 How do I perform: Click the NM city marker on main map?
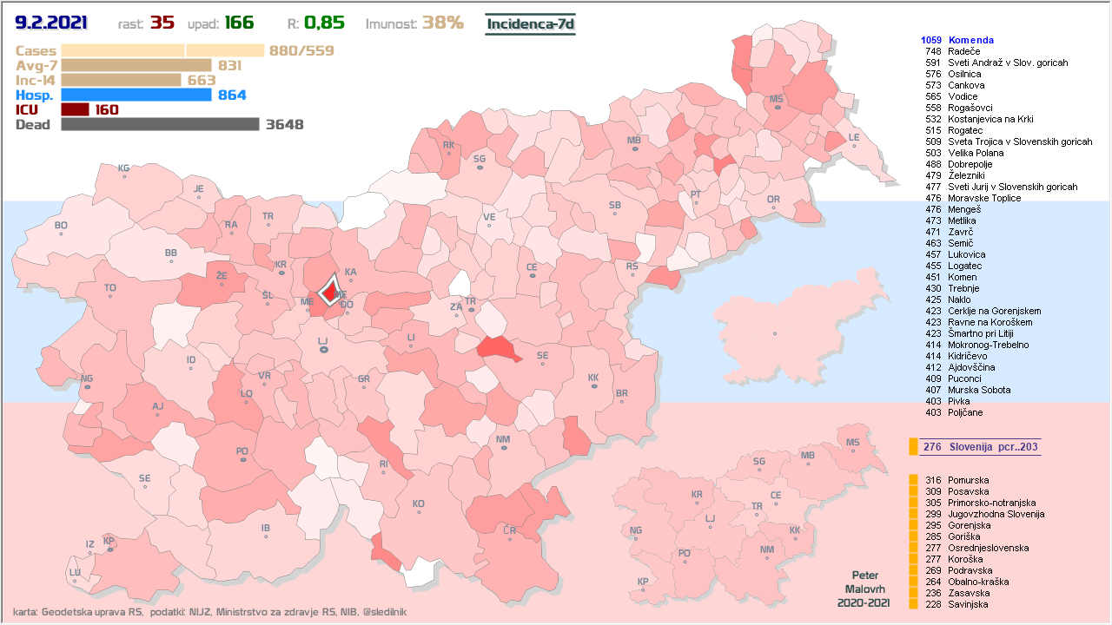(503, 448)
